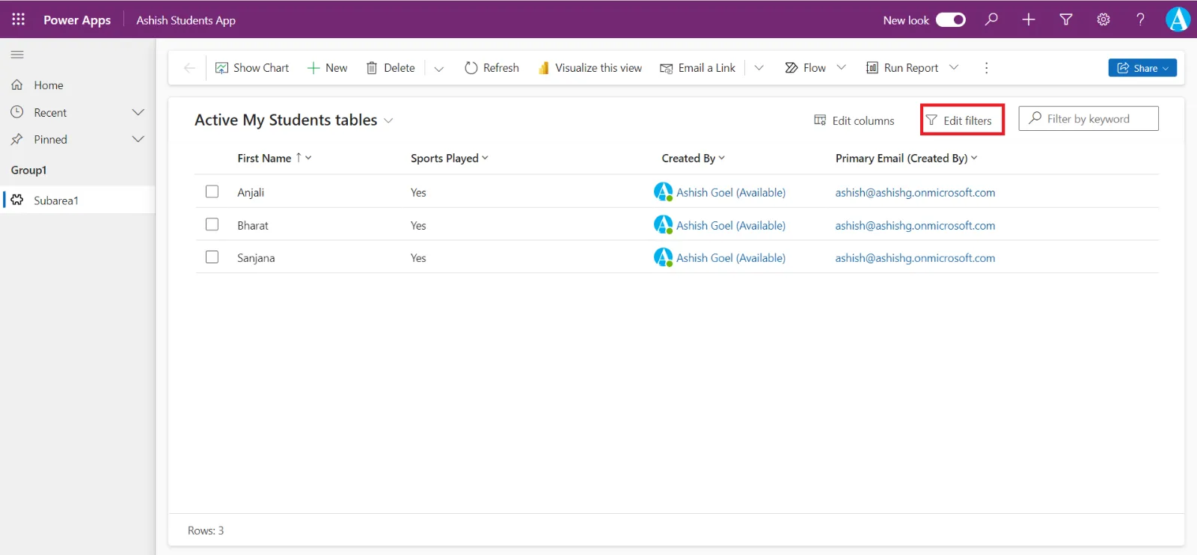This screenshot has height=555, width=1197.
Task: Click the back arrow in command bar
Action: (x=189, y=68)
